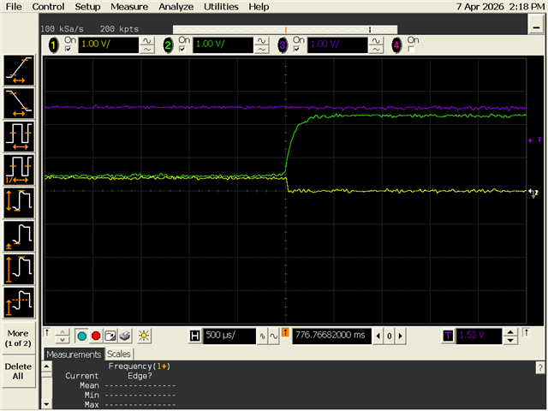Decrease channel 3 vertical scale
The height and width of the screenshot is (411, 548).
[376, 50]
